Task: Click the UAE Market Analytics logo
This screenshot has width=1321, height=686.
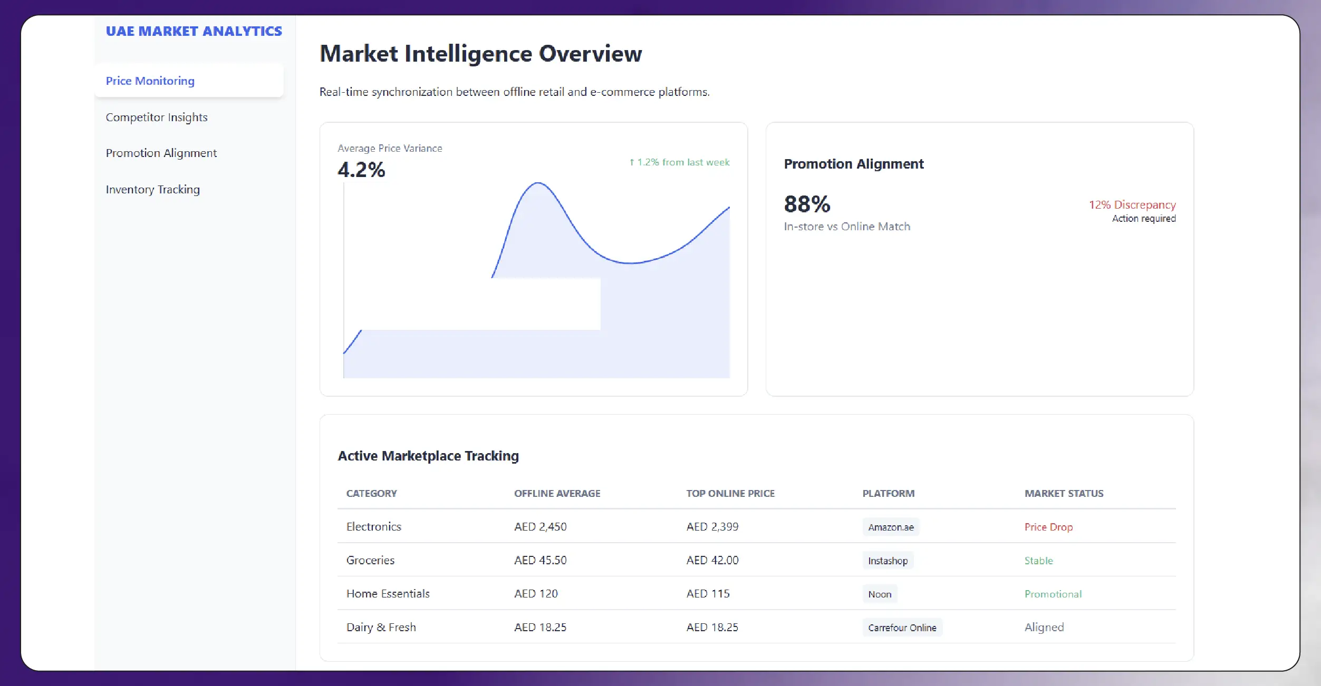Action: (194, 32)
